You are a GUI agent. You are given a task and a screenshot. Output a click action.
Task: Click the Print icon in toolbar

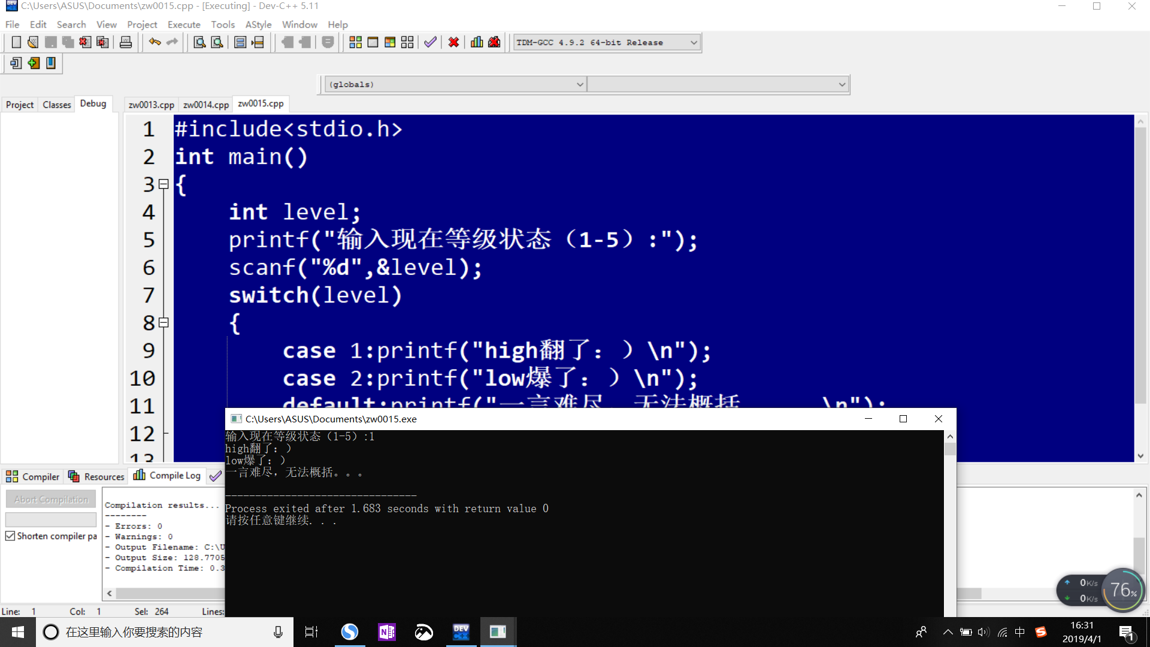point(126,43)
